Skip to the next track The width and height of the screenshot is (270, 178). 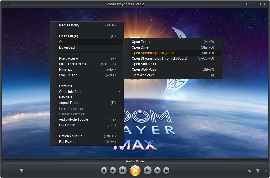(148, 170)
